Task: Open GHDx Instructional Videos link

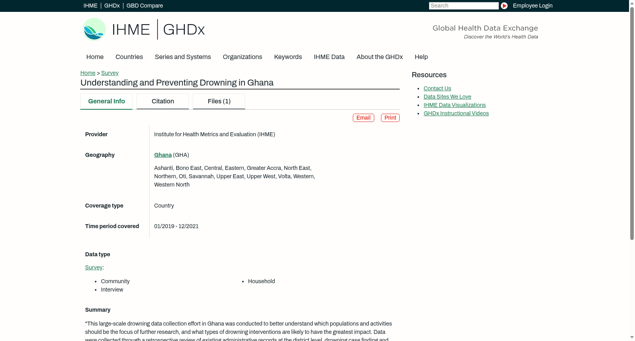Action: click(456, 113)
